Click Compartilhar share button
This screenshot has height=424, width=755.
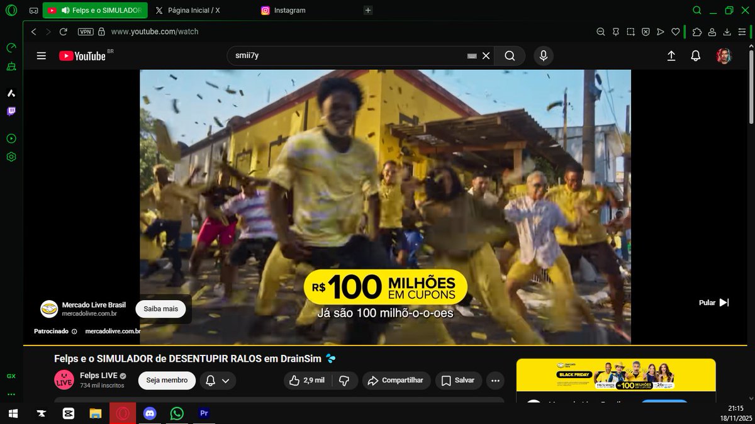[x=396, y=380]
